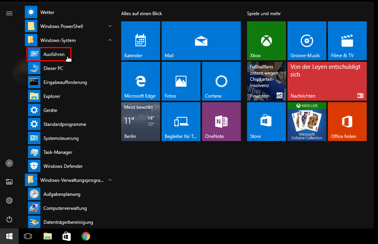Open Eingabeaufforderung command prompt icon
Viewport: 378px width, 244px height.
click(34, 82)
